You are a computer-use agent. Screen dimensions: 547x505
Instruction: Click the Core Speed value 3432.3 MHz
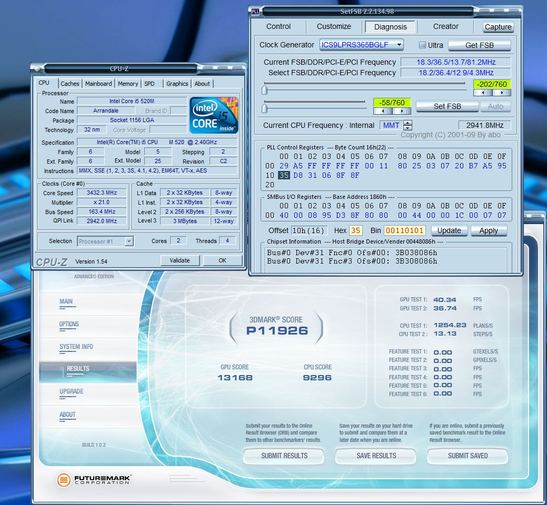102,193
